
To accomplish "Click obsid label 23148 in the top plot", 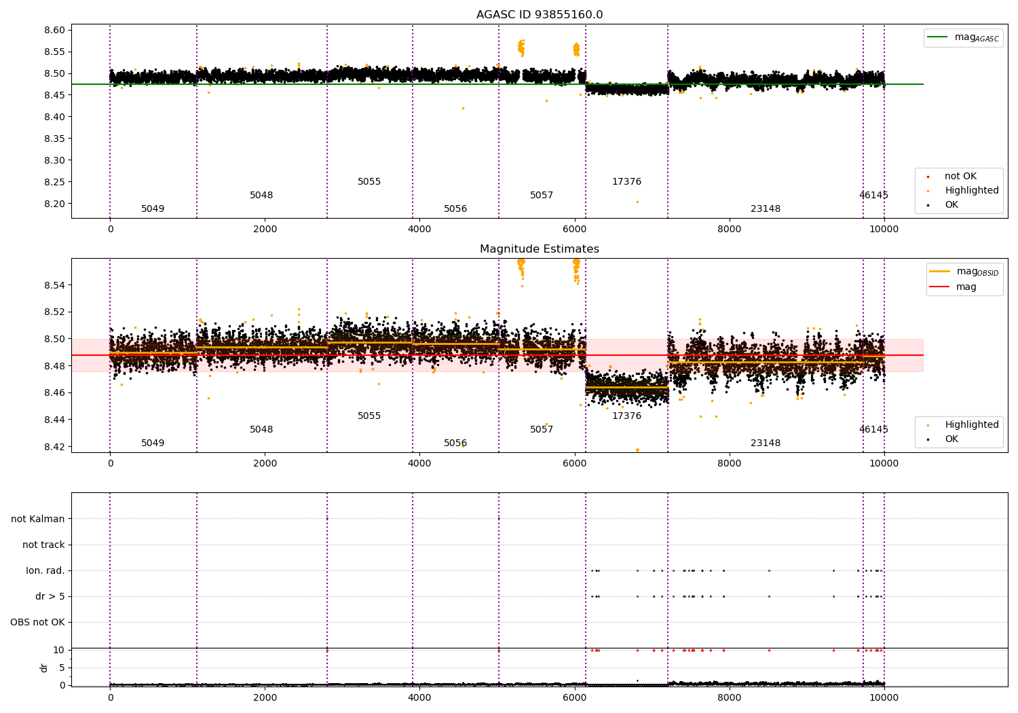I will click(x=766, y=209).
